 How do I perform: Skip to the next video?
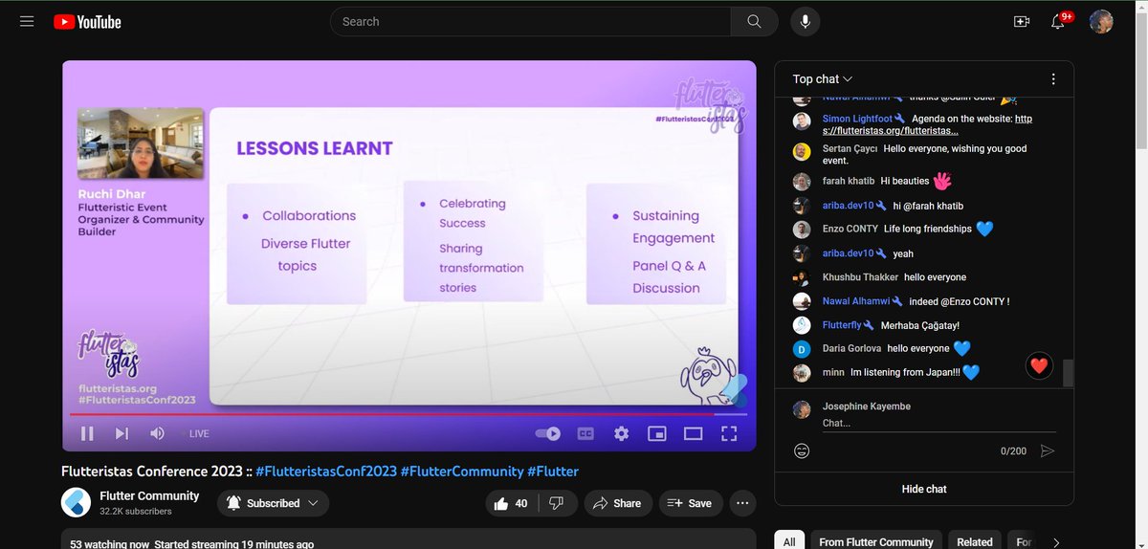[x=121, y=433]
